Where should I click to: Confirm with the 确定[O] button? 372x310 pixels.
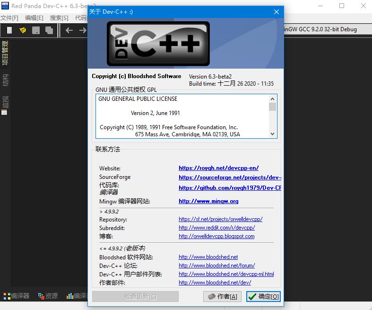point(263,296)
